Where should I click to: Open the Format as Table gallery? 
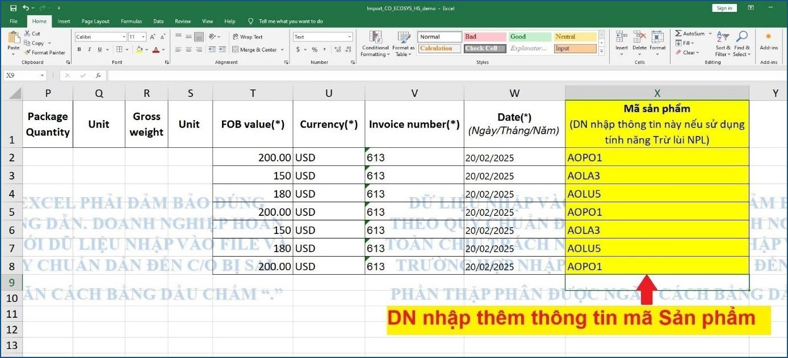tap(404, 44)
